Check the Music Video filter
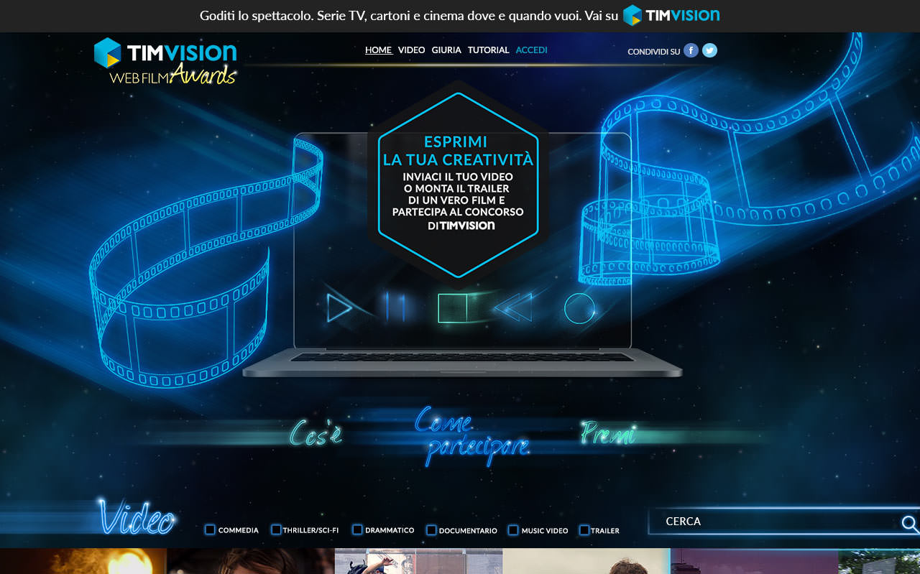 tap(513, 530)
